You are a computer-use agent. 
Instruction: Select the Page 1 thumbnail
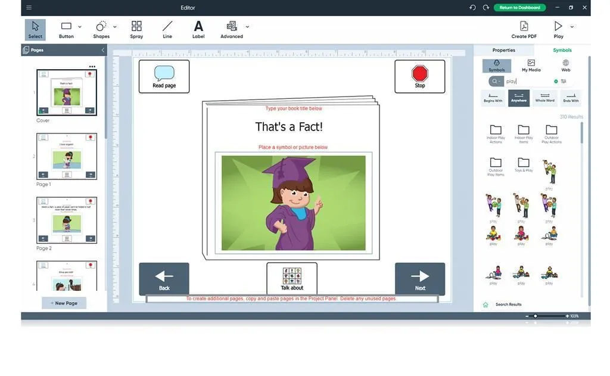tap(66, 156)
